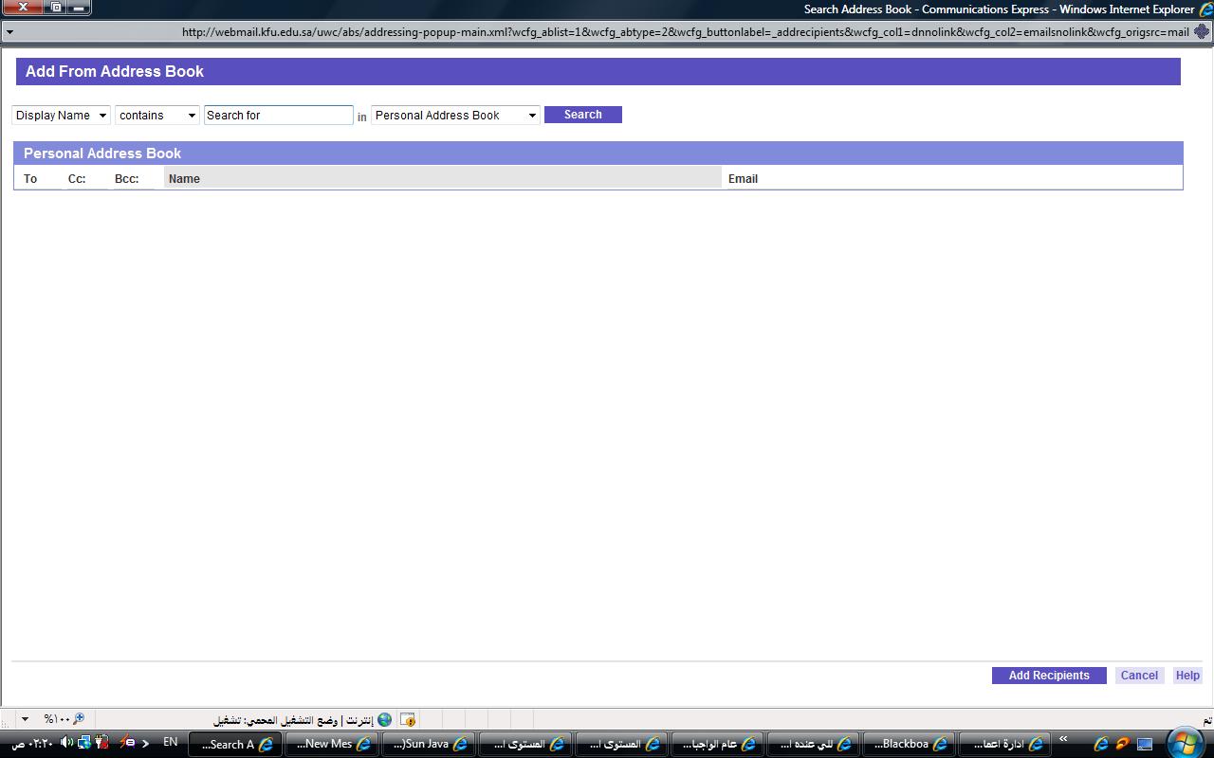1214x758 pixels.
Task: Click in the 'Search for' text field
Action: [278, 116]
